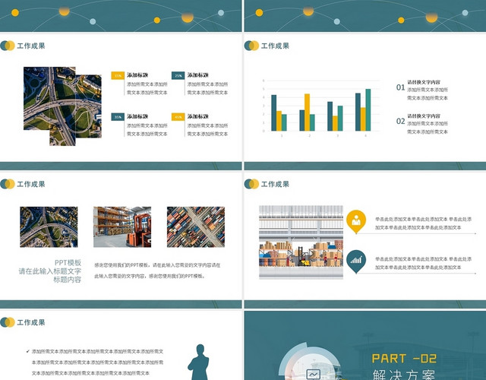Click the overlapping circles logo on the highway interchange slide
Viewport: 486px width, 380px height.
(x=8, y=46)
